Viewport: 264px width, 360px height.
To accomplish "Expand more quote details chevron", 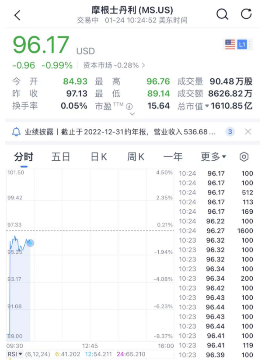I will pos(132,114).
